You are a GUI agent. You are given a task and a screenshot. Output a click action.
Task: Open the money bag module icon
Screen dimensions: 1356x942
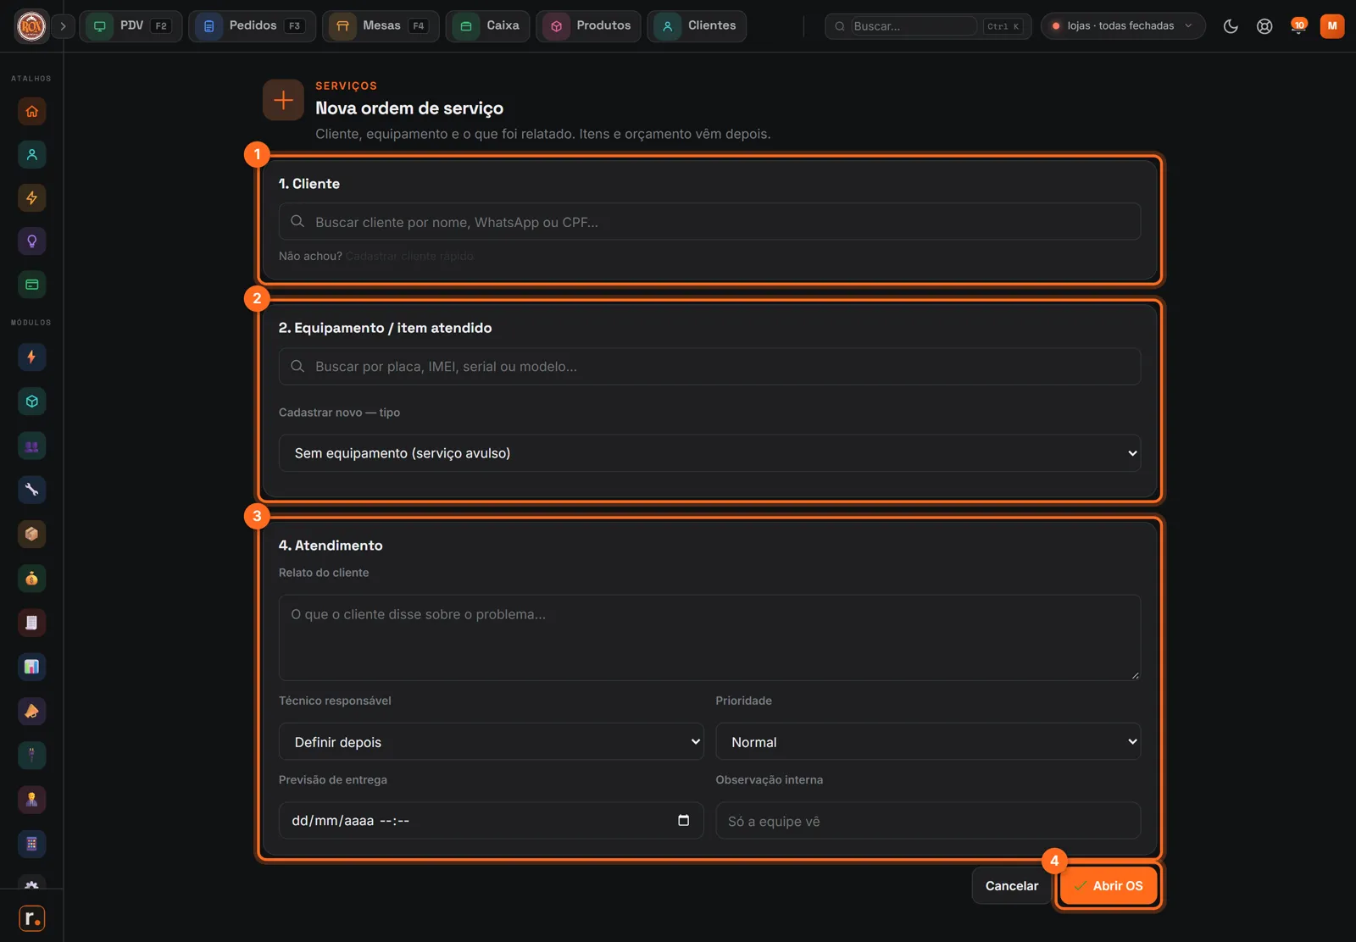[32, 579]
